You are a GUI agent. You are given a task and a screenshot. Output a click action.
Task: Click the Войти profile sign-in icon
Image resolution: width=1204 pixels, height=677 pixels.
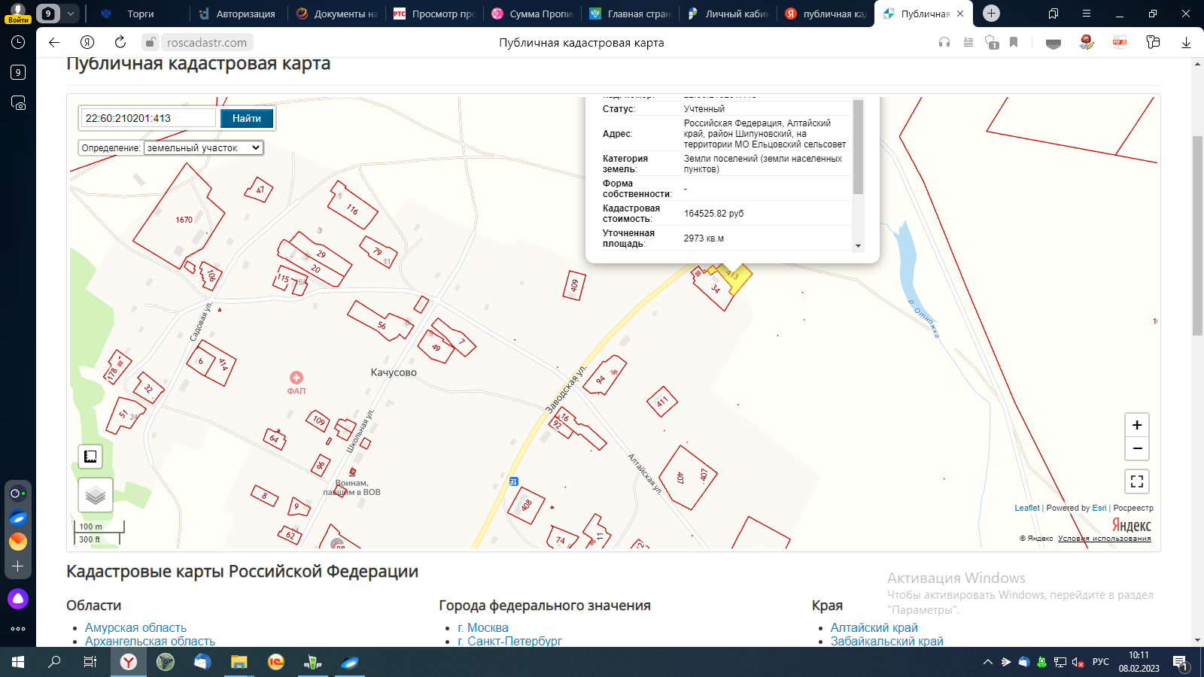(x=18, y=14)
